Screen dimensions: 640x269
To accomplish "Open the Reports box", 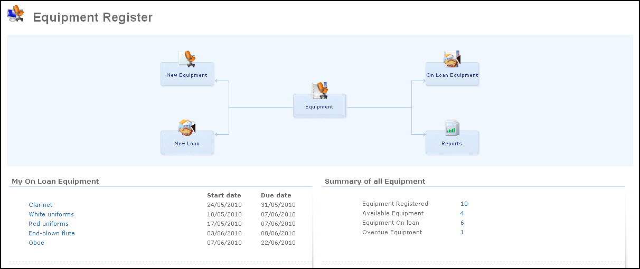I will [x=452, y=143].
